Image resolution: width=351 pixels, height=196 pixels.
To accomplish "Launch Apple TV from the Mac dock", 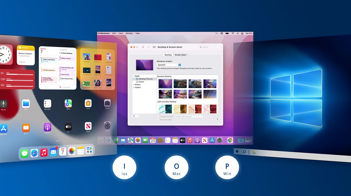I will [183, 140].
